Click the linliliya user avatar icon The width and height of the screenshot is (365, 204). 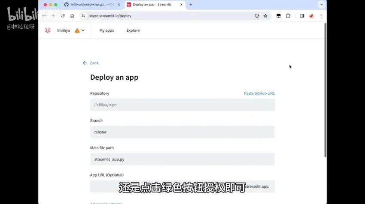click(48, 30)
